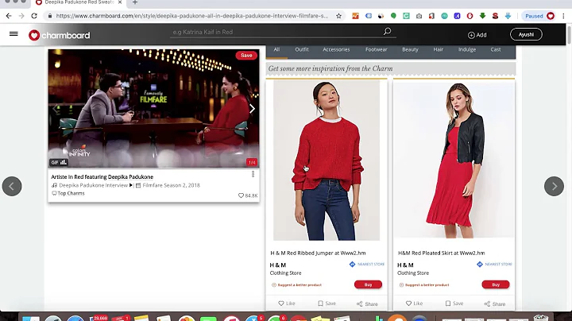Image resolution: width=572 pixels, height=321 pixels.
Task: Open the three-dot options menu on charm card
Action: click(x=253, y=174)
